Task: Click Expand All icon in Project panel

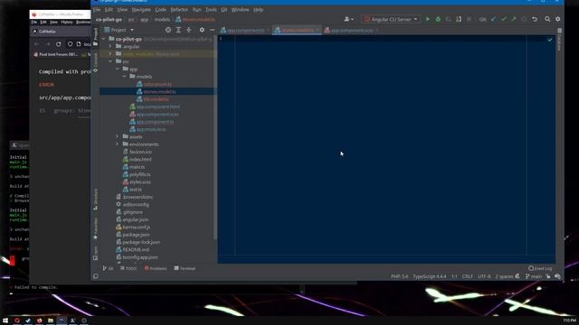Action: pyautogui.click(x=178, y=30)
